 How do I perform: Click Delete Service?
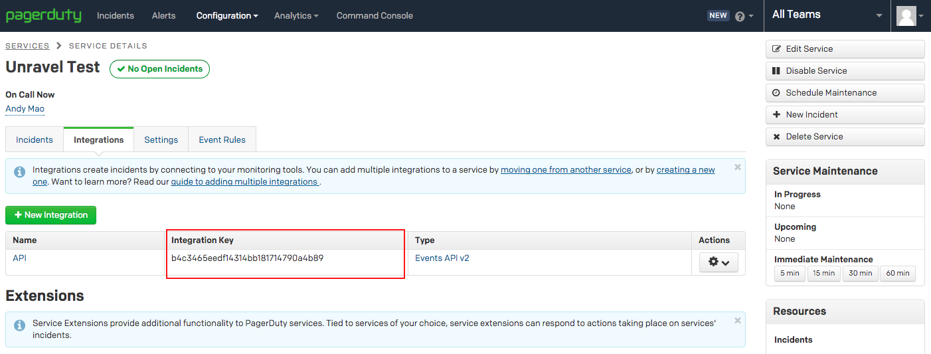845,136
